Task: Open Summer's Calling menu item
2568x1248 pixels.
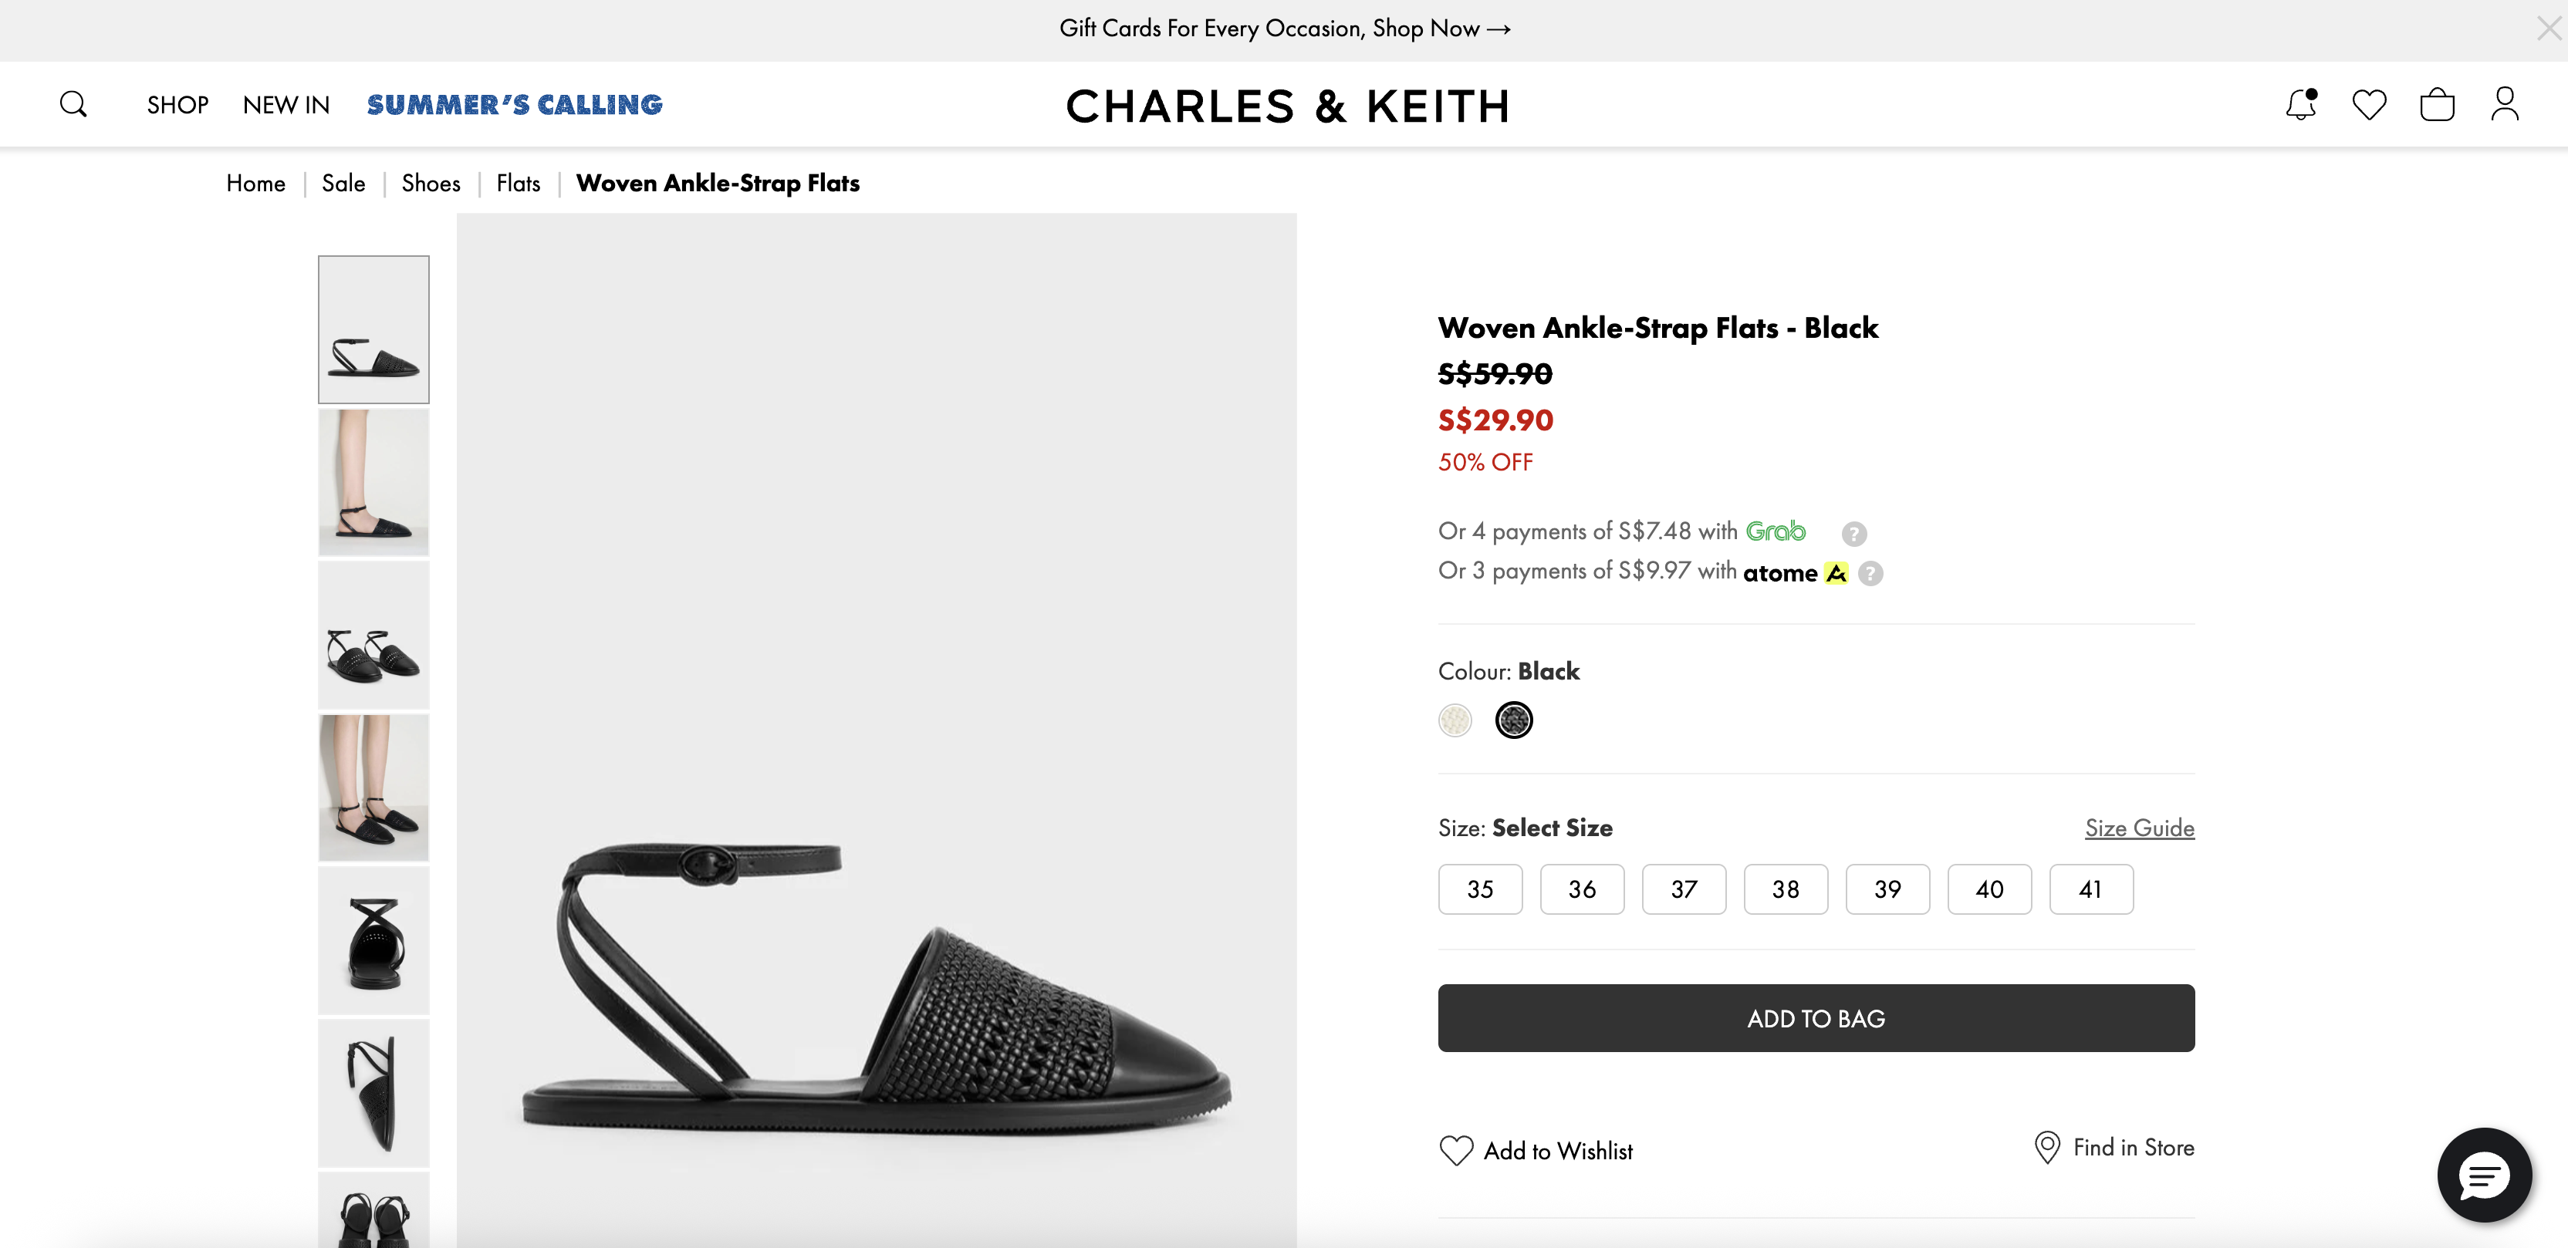Action: click(515, 105)
